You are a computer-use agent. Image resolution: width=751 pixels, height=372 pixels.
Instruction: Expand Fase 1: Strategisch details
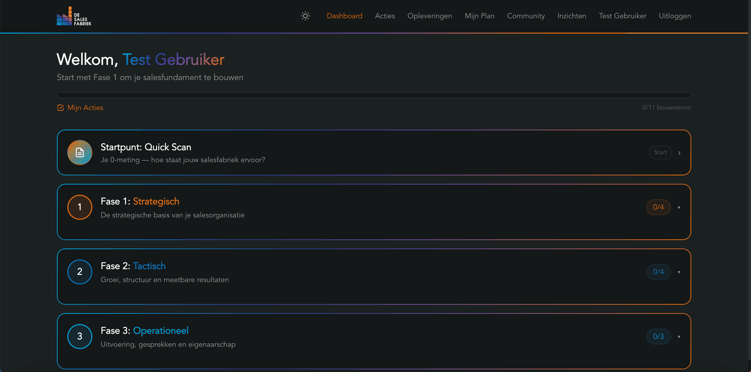(680, 207)
